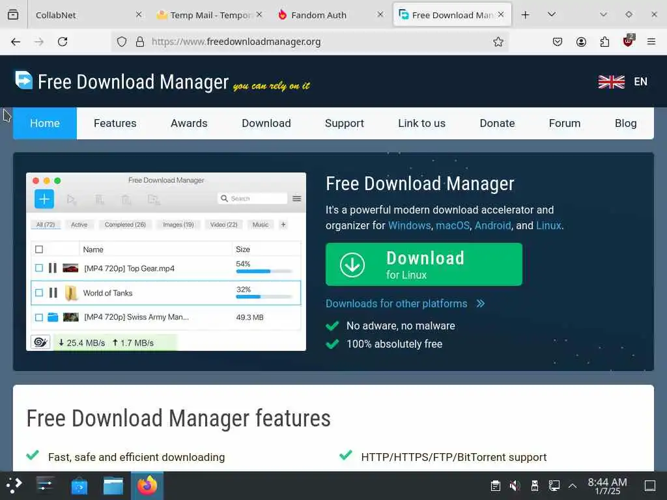Open the KDE application launcher
The height and width of the screenshot is (500, 667).
[14, 485]
